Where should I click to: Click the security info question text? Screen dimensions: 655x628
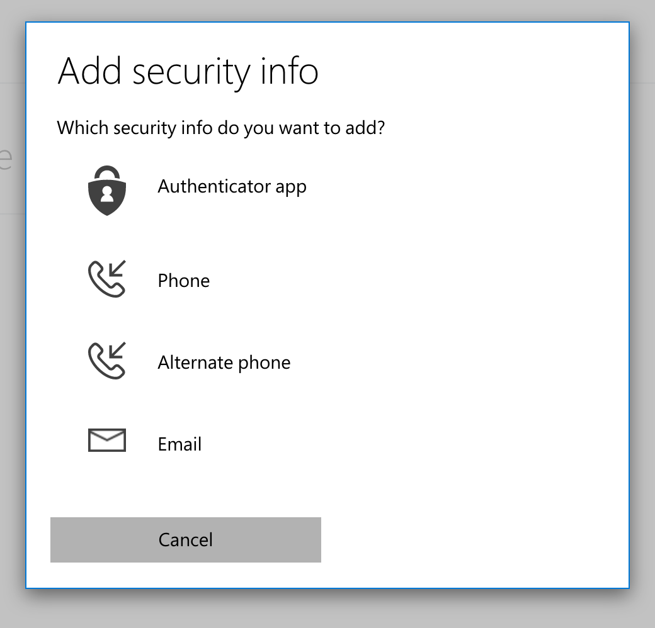[221, 128]
